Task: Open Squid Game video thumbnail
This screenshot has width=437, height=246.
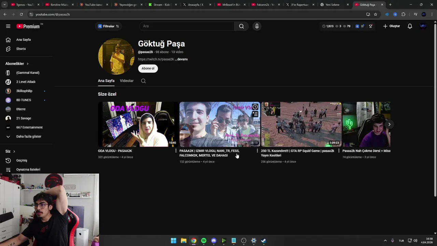Action: [301, 124]
